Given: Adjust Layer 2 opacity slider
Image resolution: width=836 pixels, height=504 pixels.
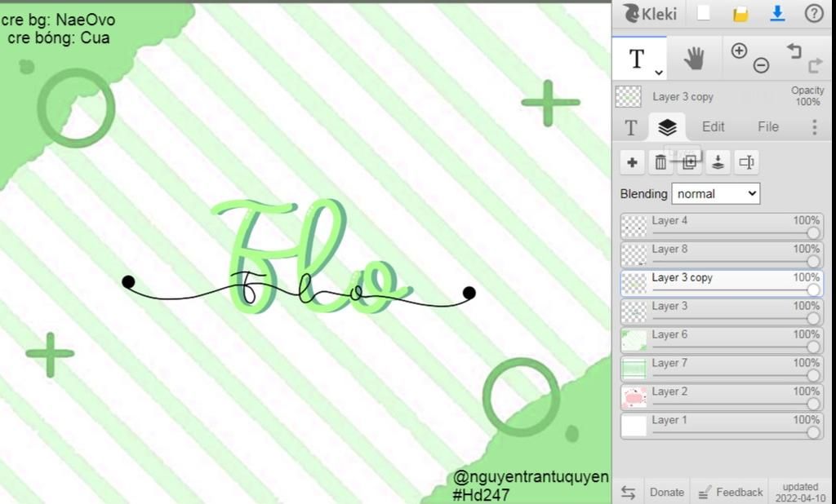Looking at the screenshot, I should point(813,404).
